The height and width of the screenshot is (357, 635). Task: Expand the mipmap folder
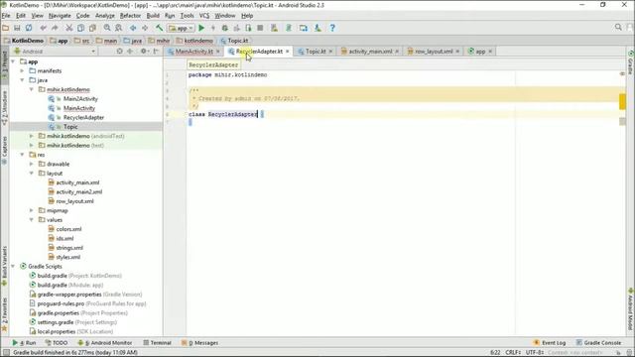(32, 210)
